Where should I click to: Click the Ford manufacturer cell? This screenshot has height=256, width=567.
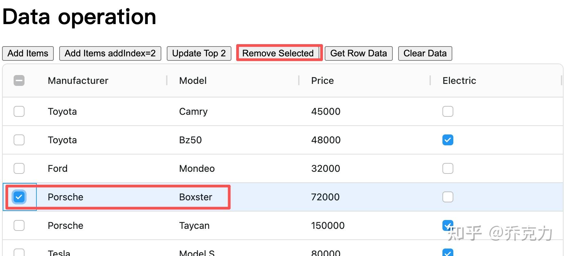coord(58,168)
